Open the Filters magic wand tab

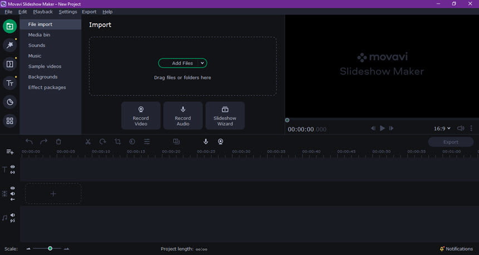[10, 45]
